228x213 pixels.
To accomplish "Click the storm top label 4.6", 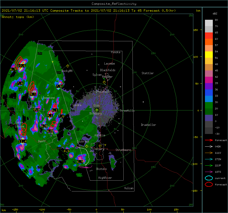I will pos(67,151).
